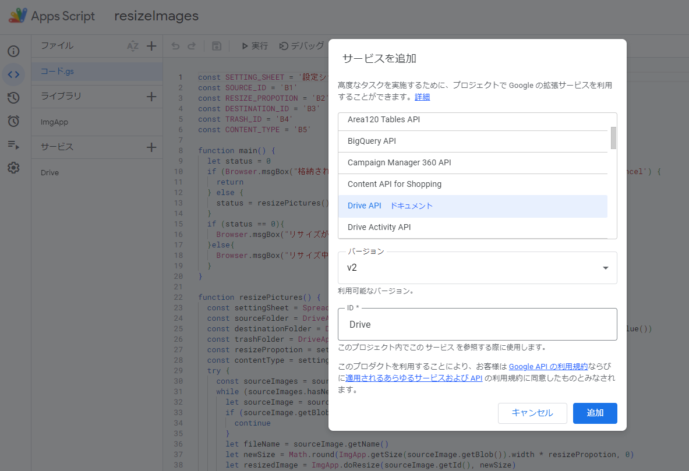689x471 pixels.
Task: Open the コード.gs file
Action: click(97, 71)
